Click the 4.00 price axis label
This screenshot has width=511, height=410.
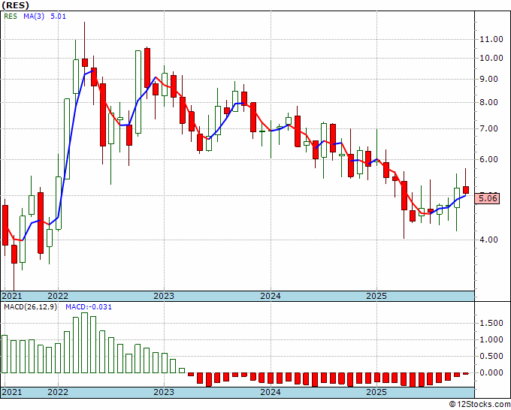tap(489, 240)
